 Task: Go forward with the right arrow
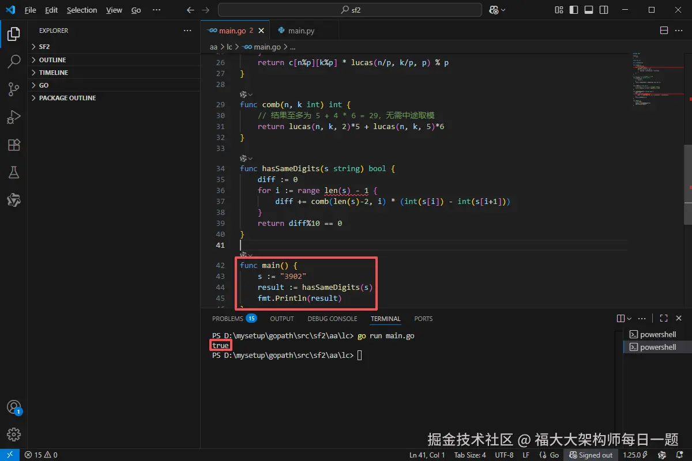pyautogui.click(x=206, y=10)
